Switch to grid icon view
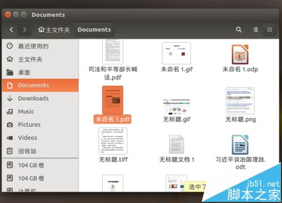Screen dimensions: 282x203 tap(270, 29)
